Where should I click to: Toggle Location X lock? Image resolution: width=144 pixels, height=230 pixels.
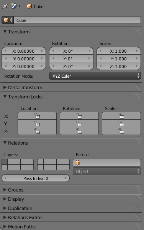click(37, 116)
